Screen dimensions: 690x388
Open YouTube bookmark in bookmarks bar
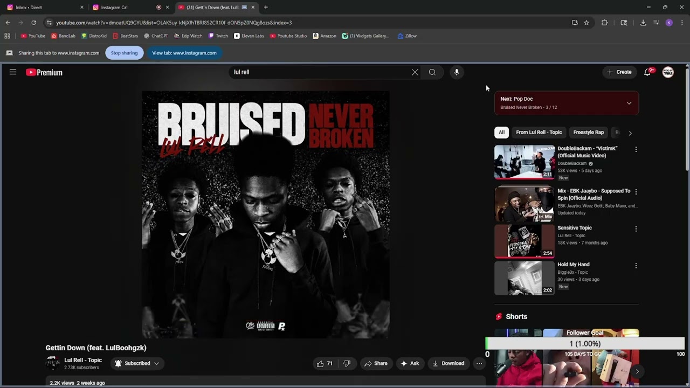[x=32, y=36]
